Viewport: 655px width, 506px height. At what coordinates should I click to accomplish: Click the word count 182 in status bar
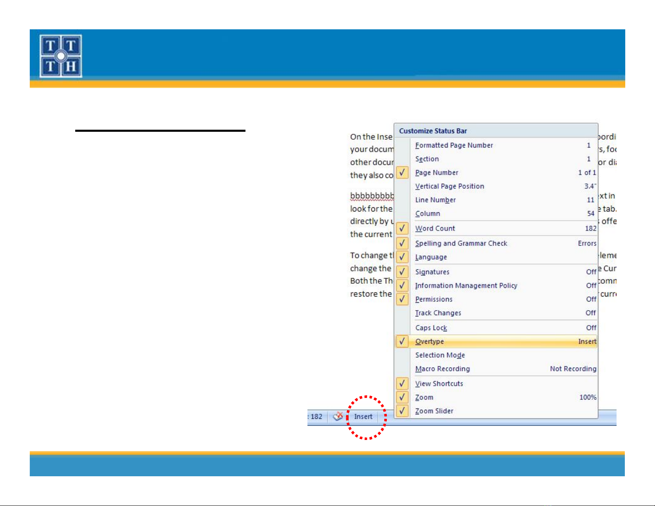316,417
